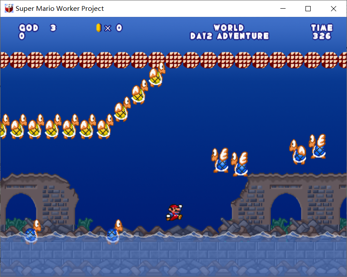This screenshot has width=347, height=277.
Task: Click the "GOD" player name label
Action: click(x=29, y=28)
